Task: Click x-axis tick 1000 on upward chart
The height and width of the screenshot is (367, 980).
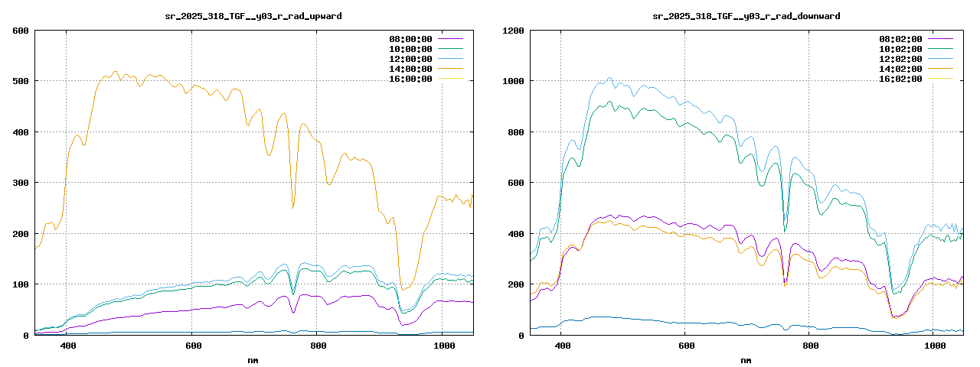Action: click(445, 346)
